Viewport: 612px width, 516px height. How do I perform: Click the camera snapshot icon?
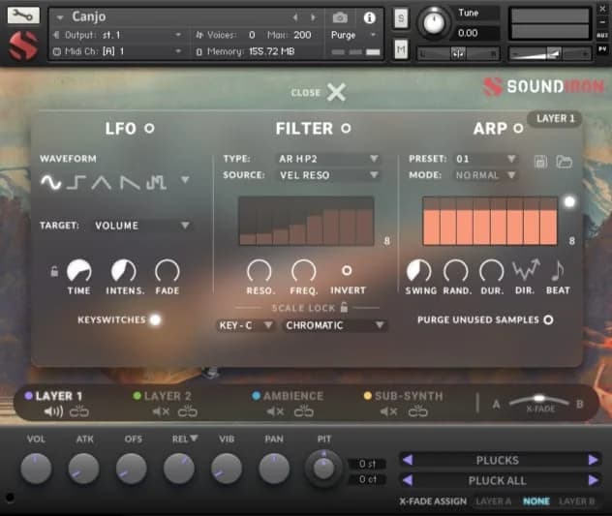pos(340,17)
